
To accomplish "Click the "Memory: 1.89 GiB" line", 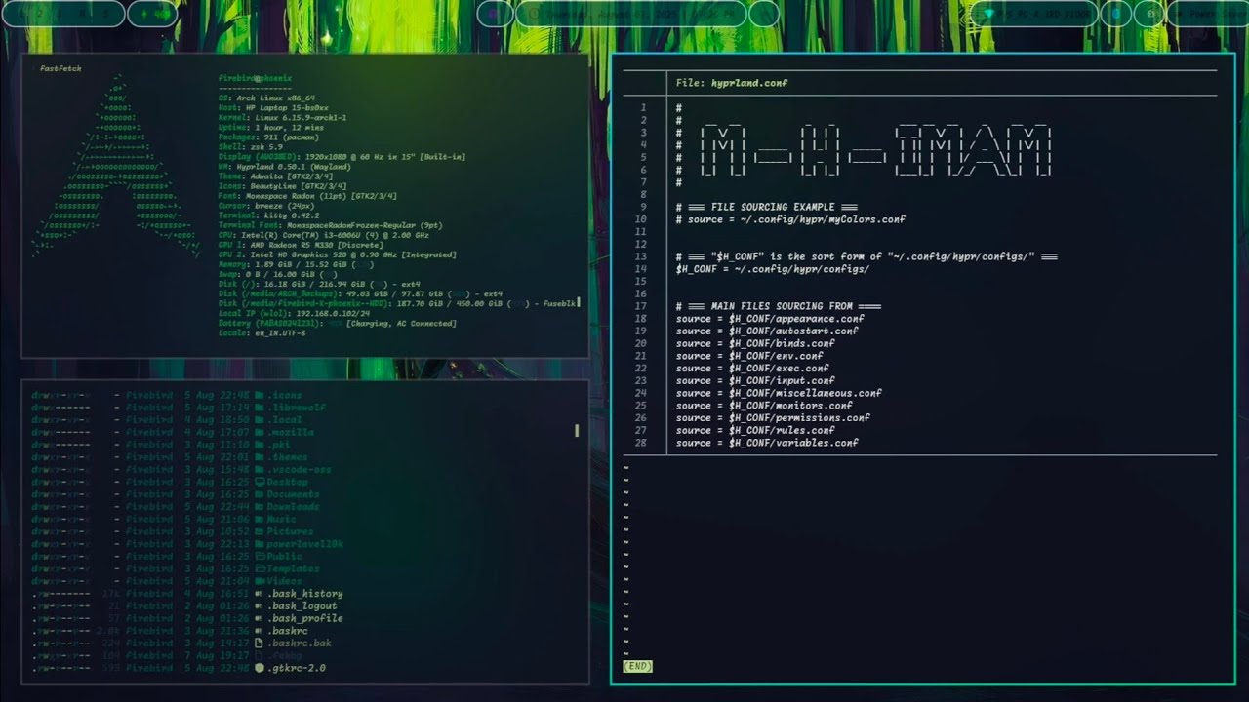I will click(x=296, y=264).
